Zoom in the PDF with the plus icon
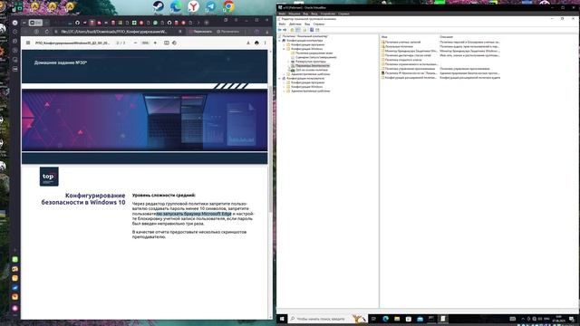Viewport: 580px width, 326px height. [x=155, y=43]
